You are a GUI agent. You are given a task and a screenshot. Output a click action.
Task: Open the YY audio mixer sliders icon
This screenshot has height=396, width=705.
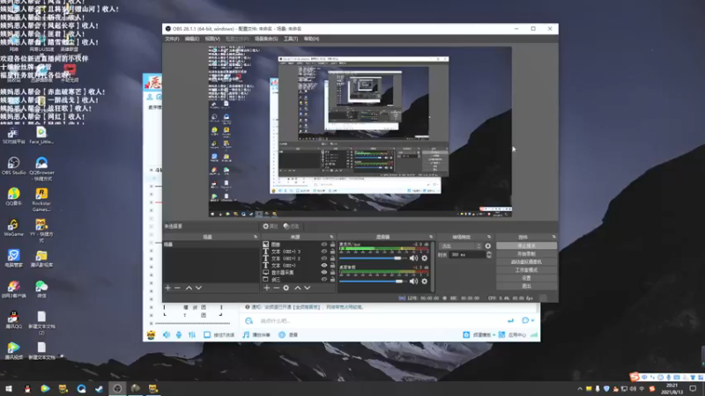click(192, 335)
